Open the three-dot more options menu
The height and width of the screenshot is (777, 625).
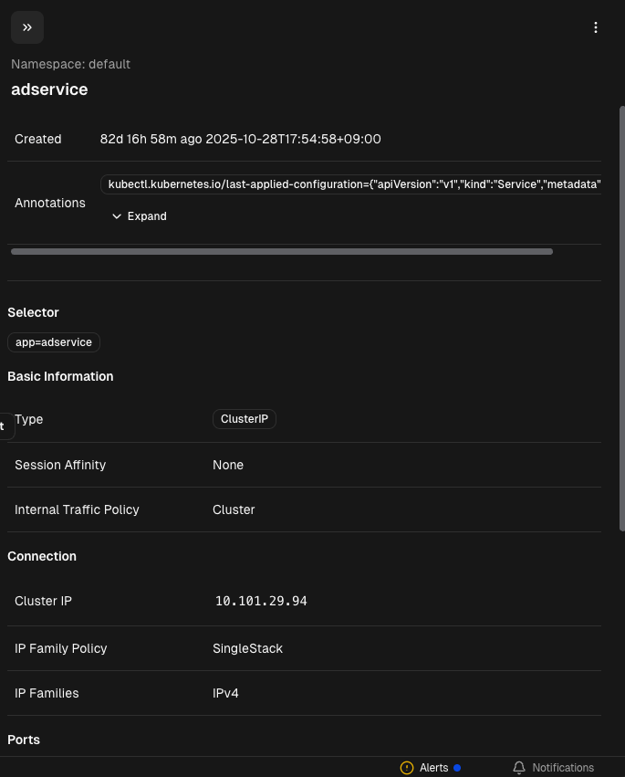tap(596, 27)
